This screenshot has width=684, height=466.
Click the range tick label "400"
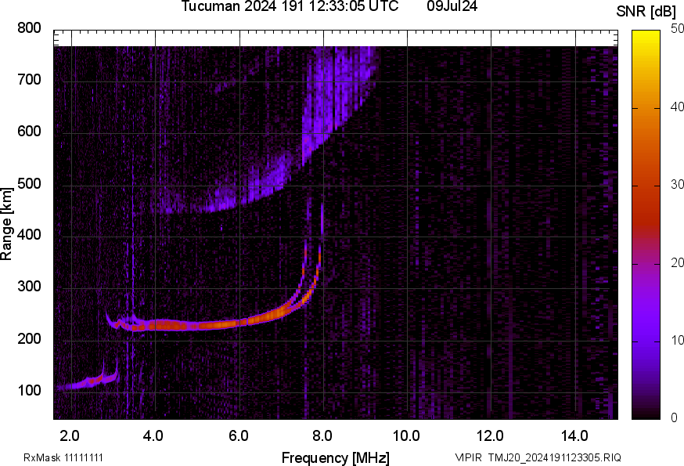29,234
